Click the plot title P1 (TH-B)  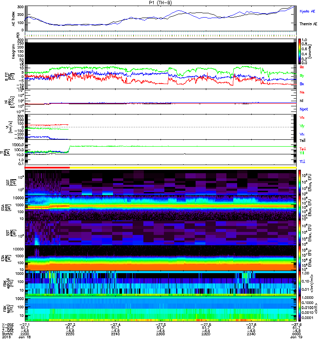[x=160, y=3]
